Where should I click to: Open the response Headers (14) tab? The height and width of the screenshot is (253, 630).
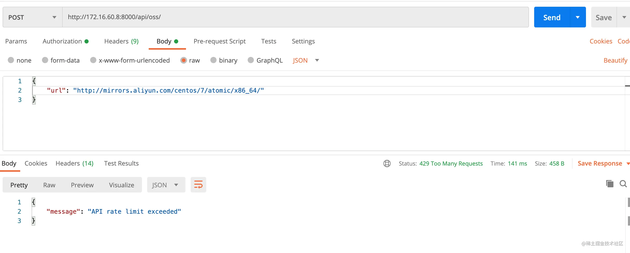tap(74, 163)
